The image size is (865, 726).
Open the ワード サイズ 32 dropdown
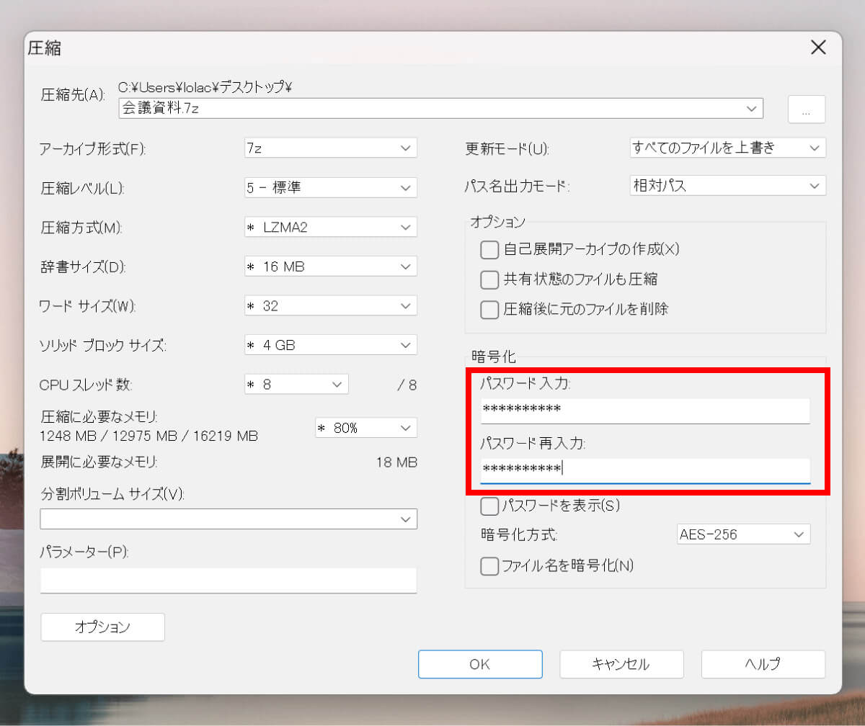[x=330, y=305]
